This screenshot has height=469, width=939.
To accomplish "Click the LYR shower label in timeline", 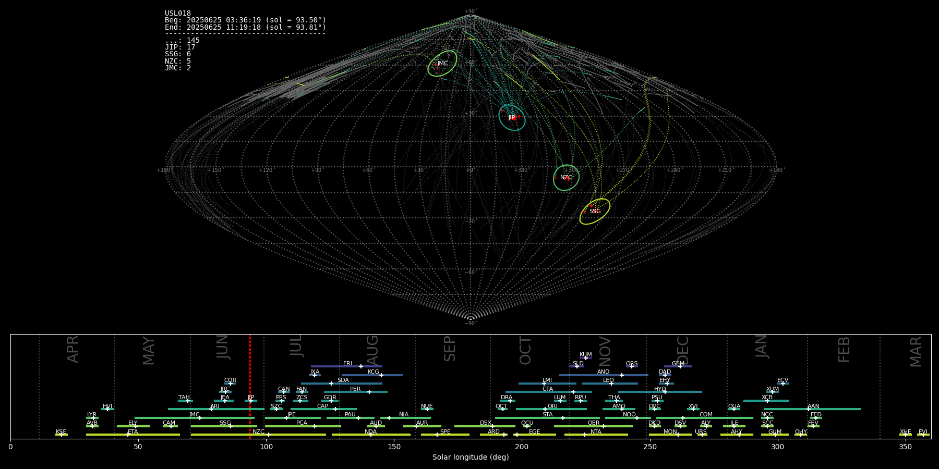I will click(92, 415).
